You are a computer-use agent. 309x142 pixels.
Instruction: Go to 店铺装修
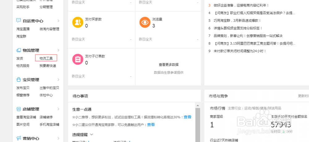(46, 117)
